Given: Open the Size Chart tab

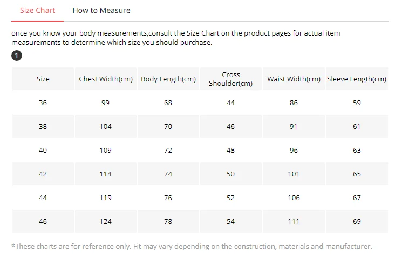Looking at the screenshot, I should [x=37, y=10].
